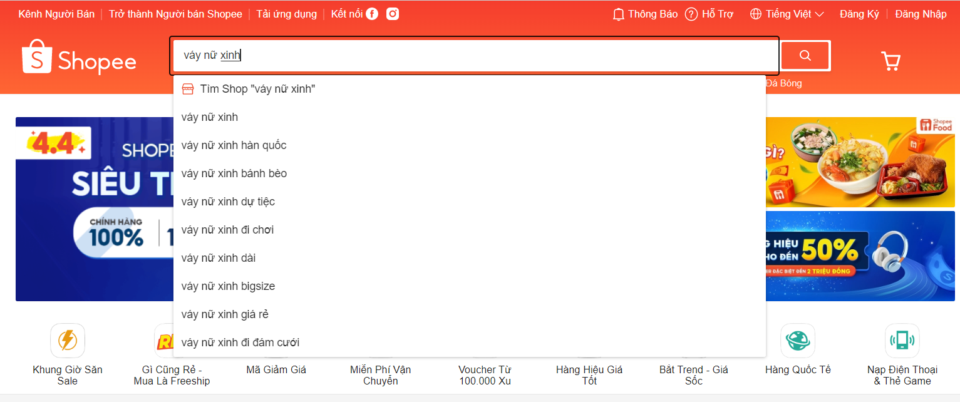960x402 pixels.
Task: Click the Shopee logo
Action: (x=79, y=58)
